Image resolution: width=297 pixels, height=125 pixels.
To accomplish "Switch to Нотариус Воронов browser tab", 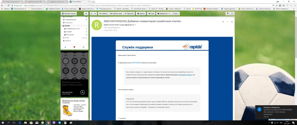I will (12, 2).
